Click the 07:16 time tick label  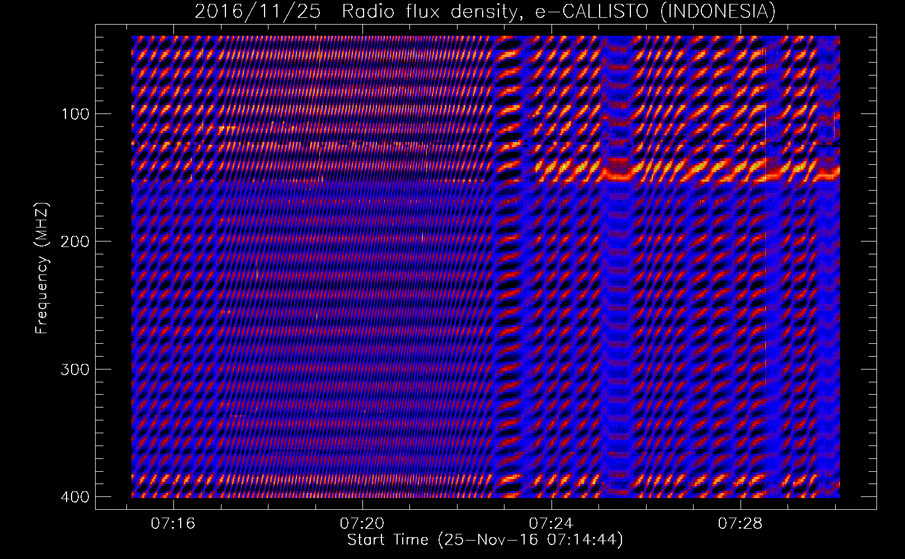[173, 524]
